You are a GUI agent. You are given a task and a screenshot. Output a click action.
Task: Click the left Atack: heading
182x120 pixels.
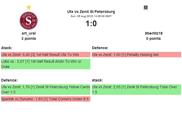point(7,48)
